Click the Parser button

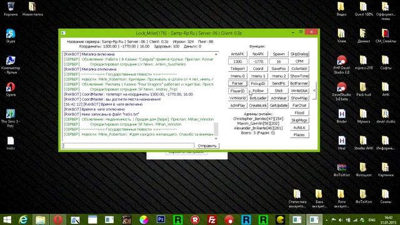tap(237, 83)
